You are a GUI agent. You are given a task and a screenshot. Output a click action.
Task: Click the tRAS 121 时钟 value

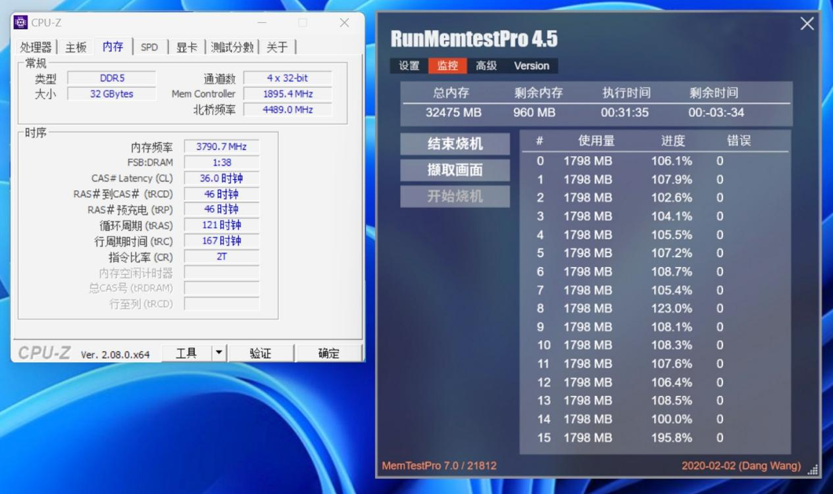pyautogui.click(x=222, y=225)
